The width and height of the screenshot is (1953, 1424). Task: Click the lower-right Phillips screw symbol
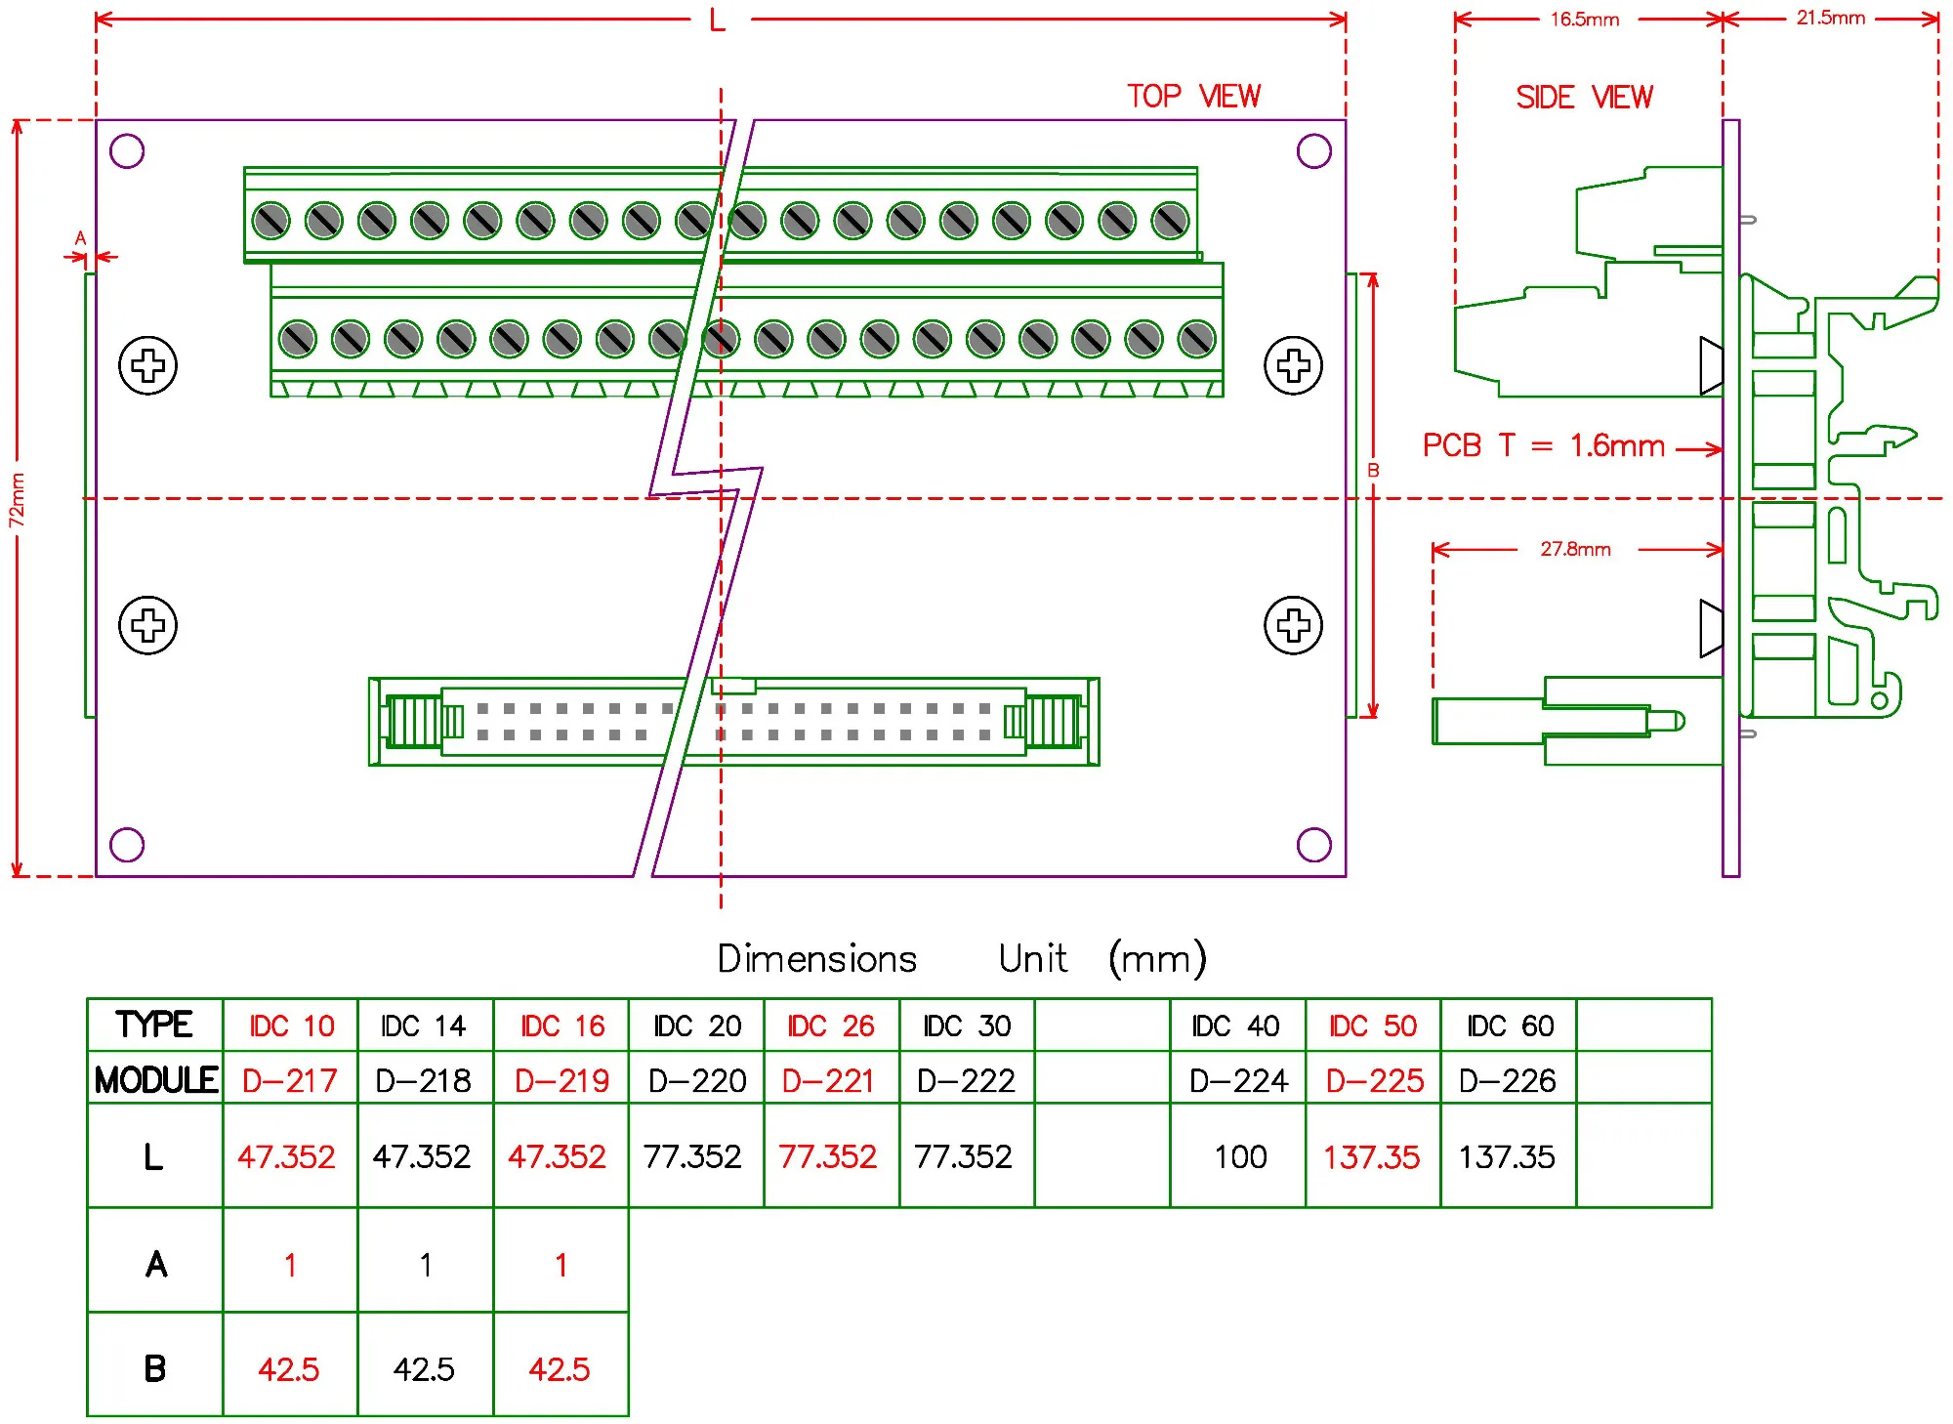click(x=1293, y=625)
